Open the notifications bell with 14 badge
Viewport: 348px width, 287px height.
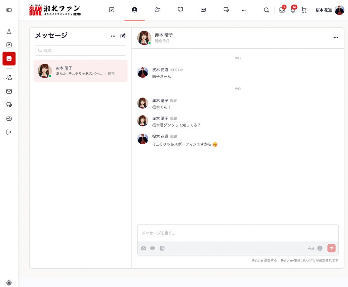click(293, 10)
